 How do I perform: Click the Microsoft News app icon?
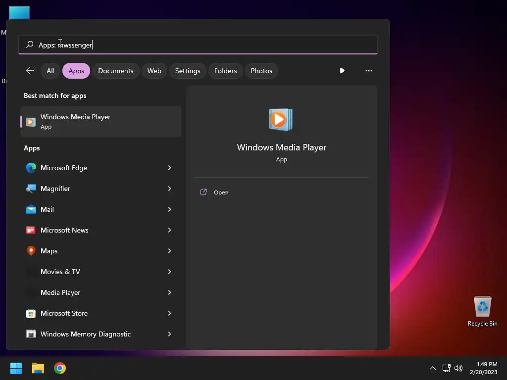31,230
